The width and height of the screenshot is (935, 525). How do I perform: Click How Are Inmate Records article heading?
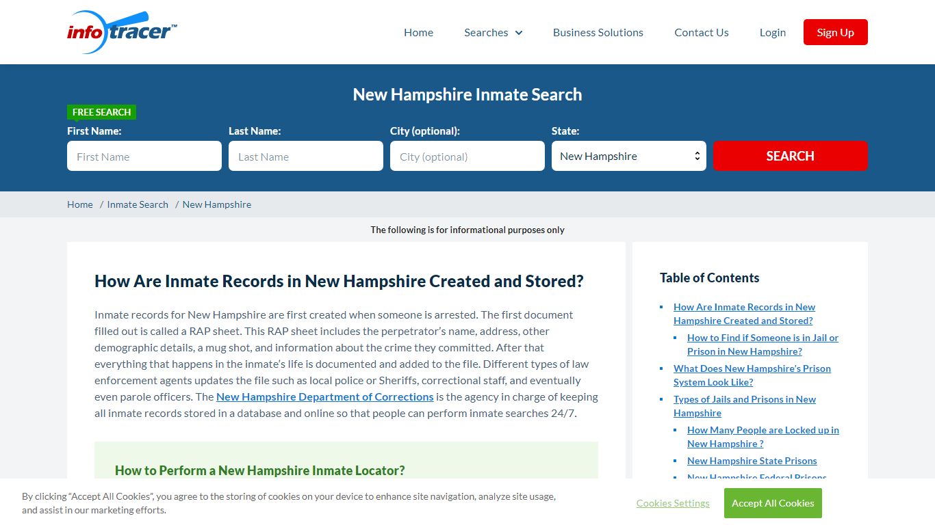click(x=339, y=281)
